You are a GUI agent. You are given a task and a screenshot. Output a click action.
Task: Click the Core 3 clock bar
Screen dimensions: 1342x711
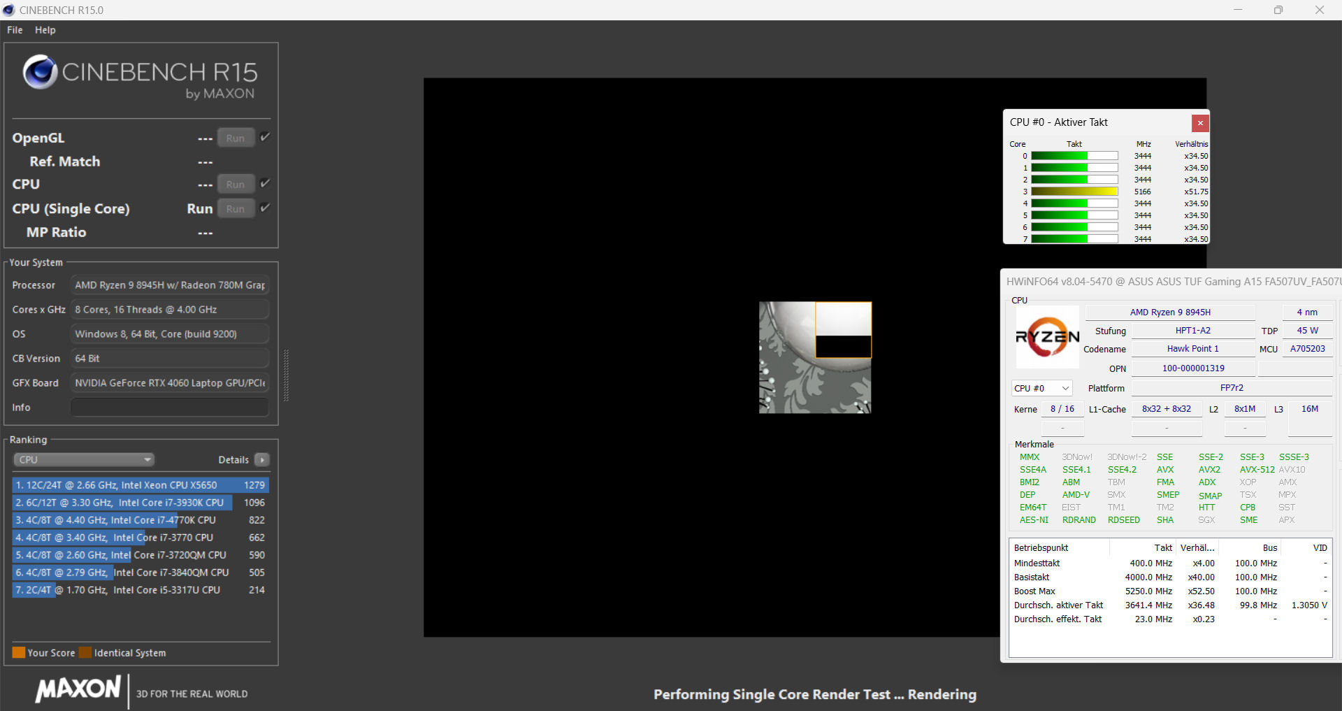pyautogui.click(x=1074, y=192)
